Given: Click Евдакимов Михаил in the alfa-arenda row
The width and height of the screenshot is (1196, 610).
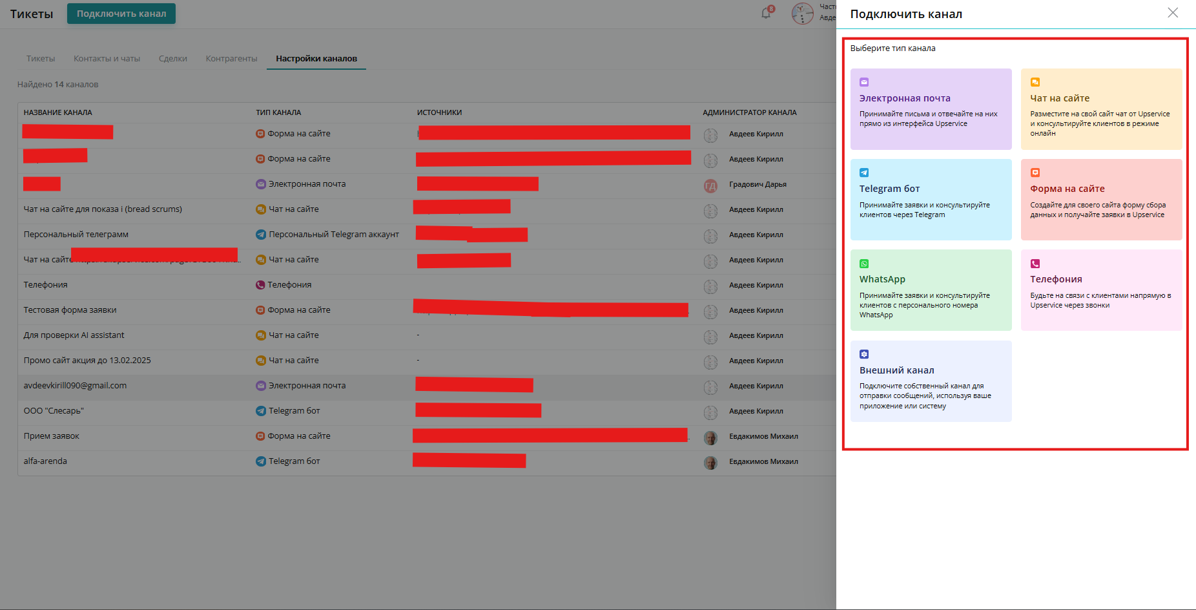Looking at the screenshot, I should (x=763, y=461).
